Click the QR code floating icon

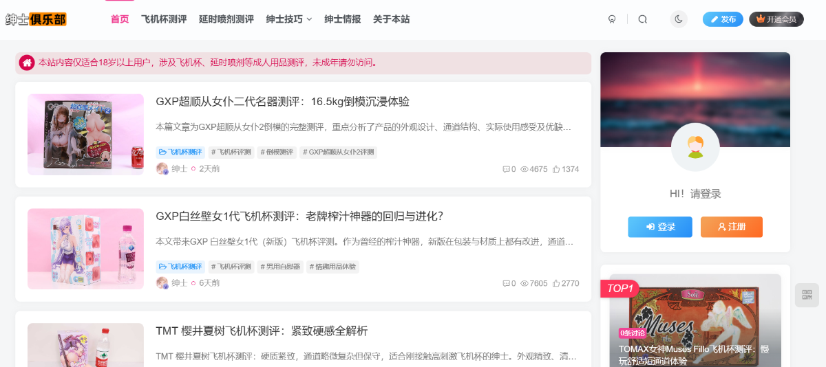pyautogui.click(x=807, y=295)
